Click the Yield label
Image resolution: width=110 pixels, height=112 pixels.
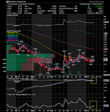tap(61, 11)
